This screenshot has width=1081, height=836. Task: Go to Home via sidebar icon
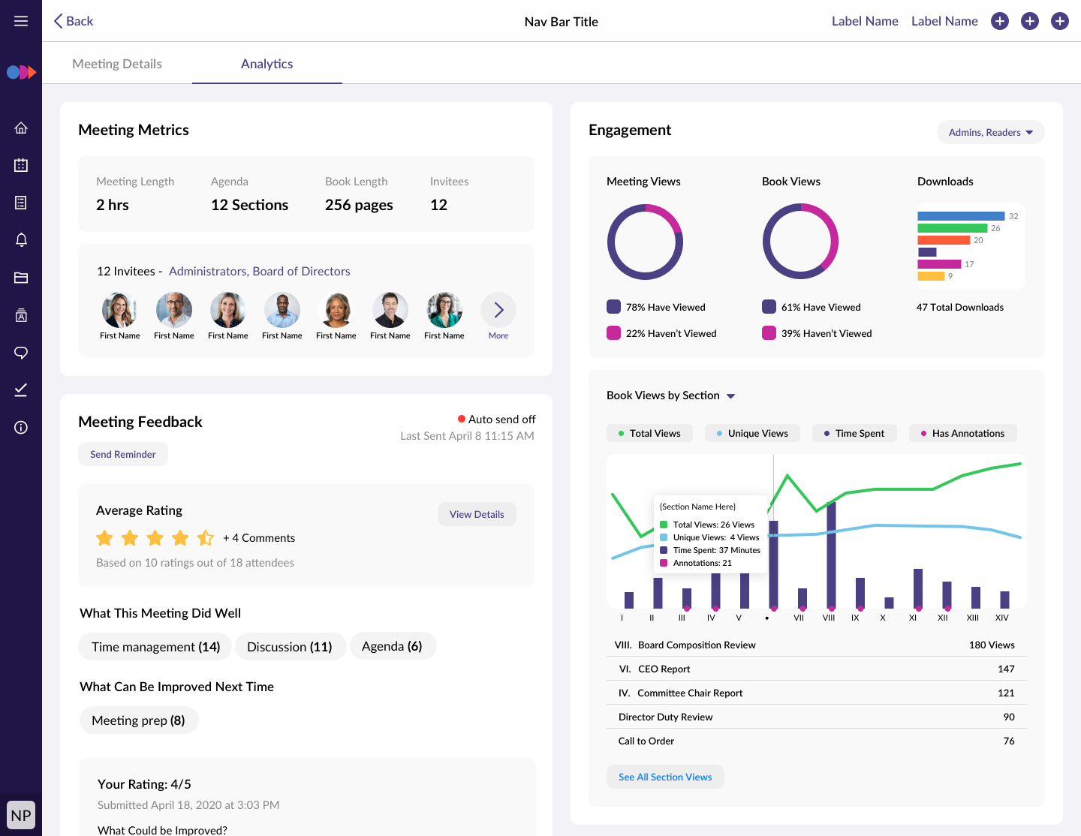21,128
